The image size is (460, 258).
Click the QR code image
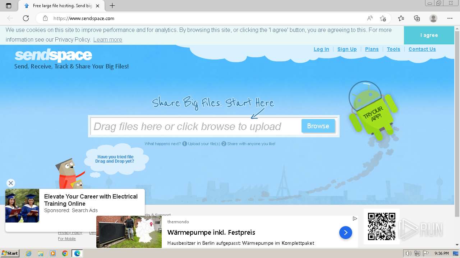click(x=382, y=226)
